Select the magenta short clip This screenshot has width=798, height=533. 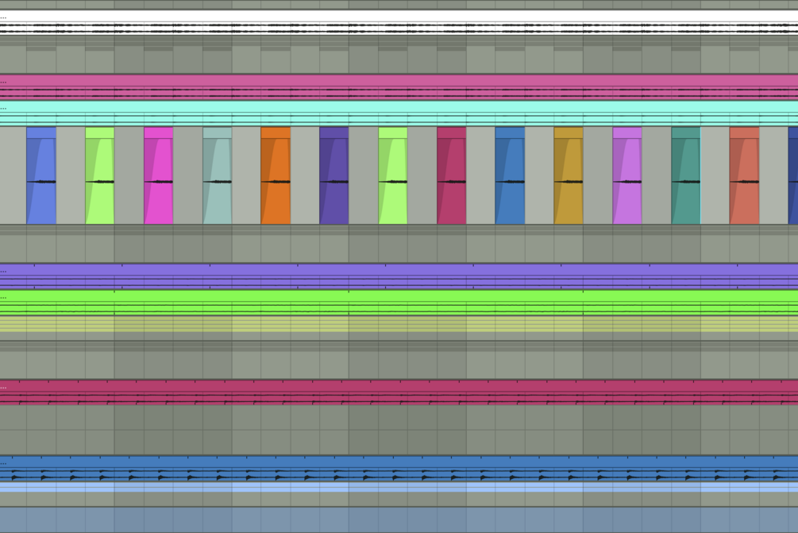pyautogui.click(x=159, y=176)
